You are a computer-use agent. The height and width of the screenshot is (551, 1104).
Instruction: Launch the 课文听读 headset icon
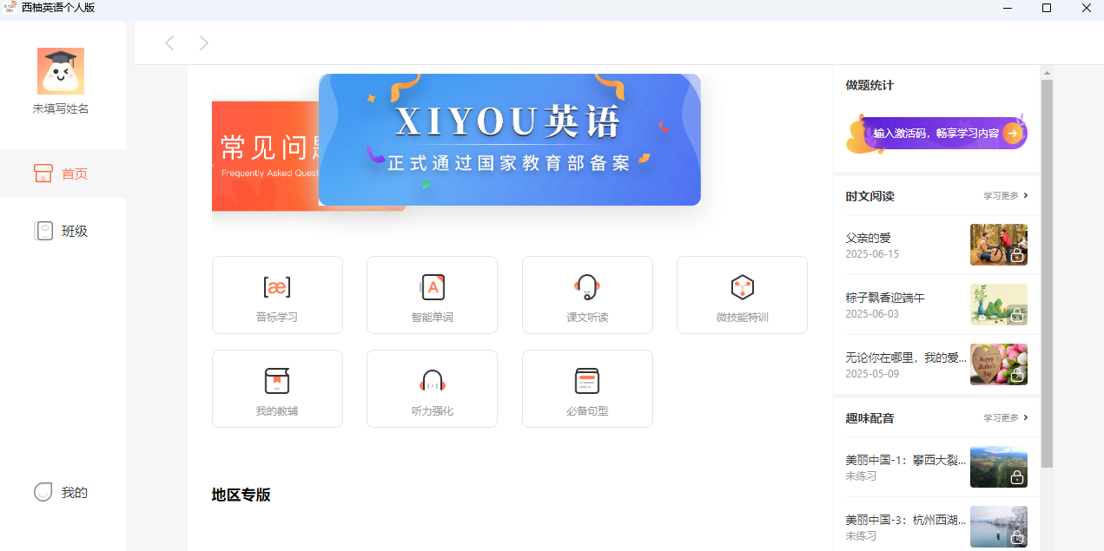coord(587,287)
